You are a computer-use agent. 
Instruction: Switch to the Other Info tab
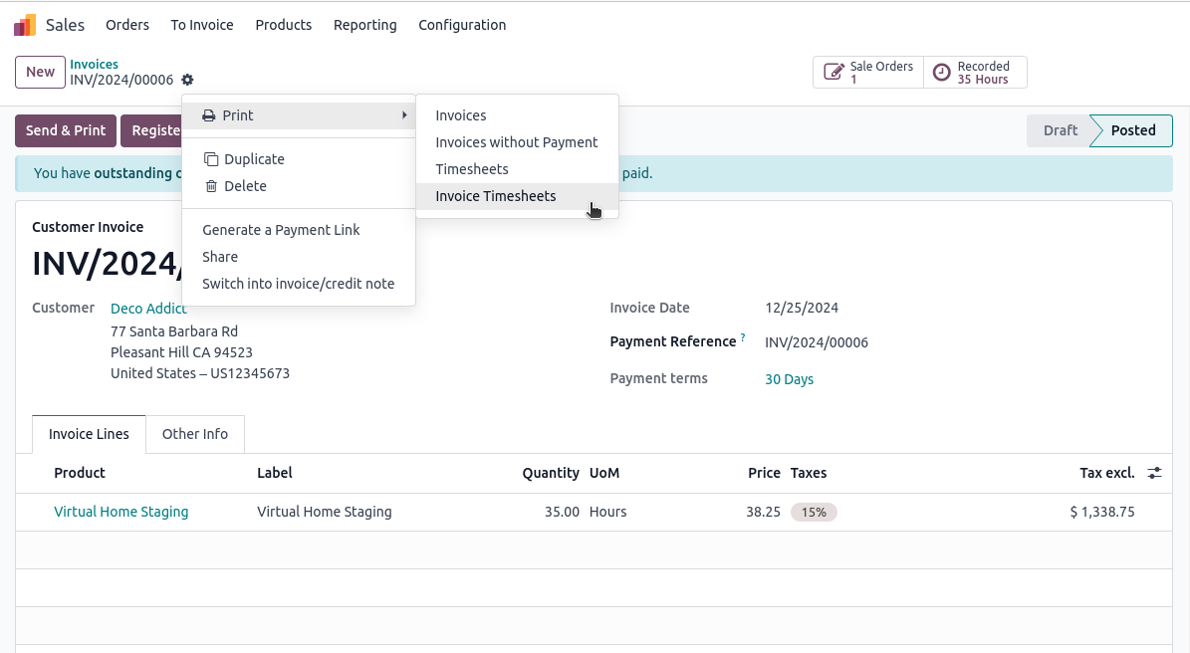coord(195,434)
